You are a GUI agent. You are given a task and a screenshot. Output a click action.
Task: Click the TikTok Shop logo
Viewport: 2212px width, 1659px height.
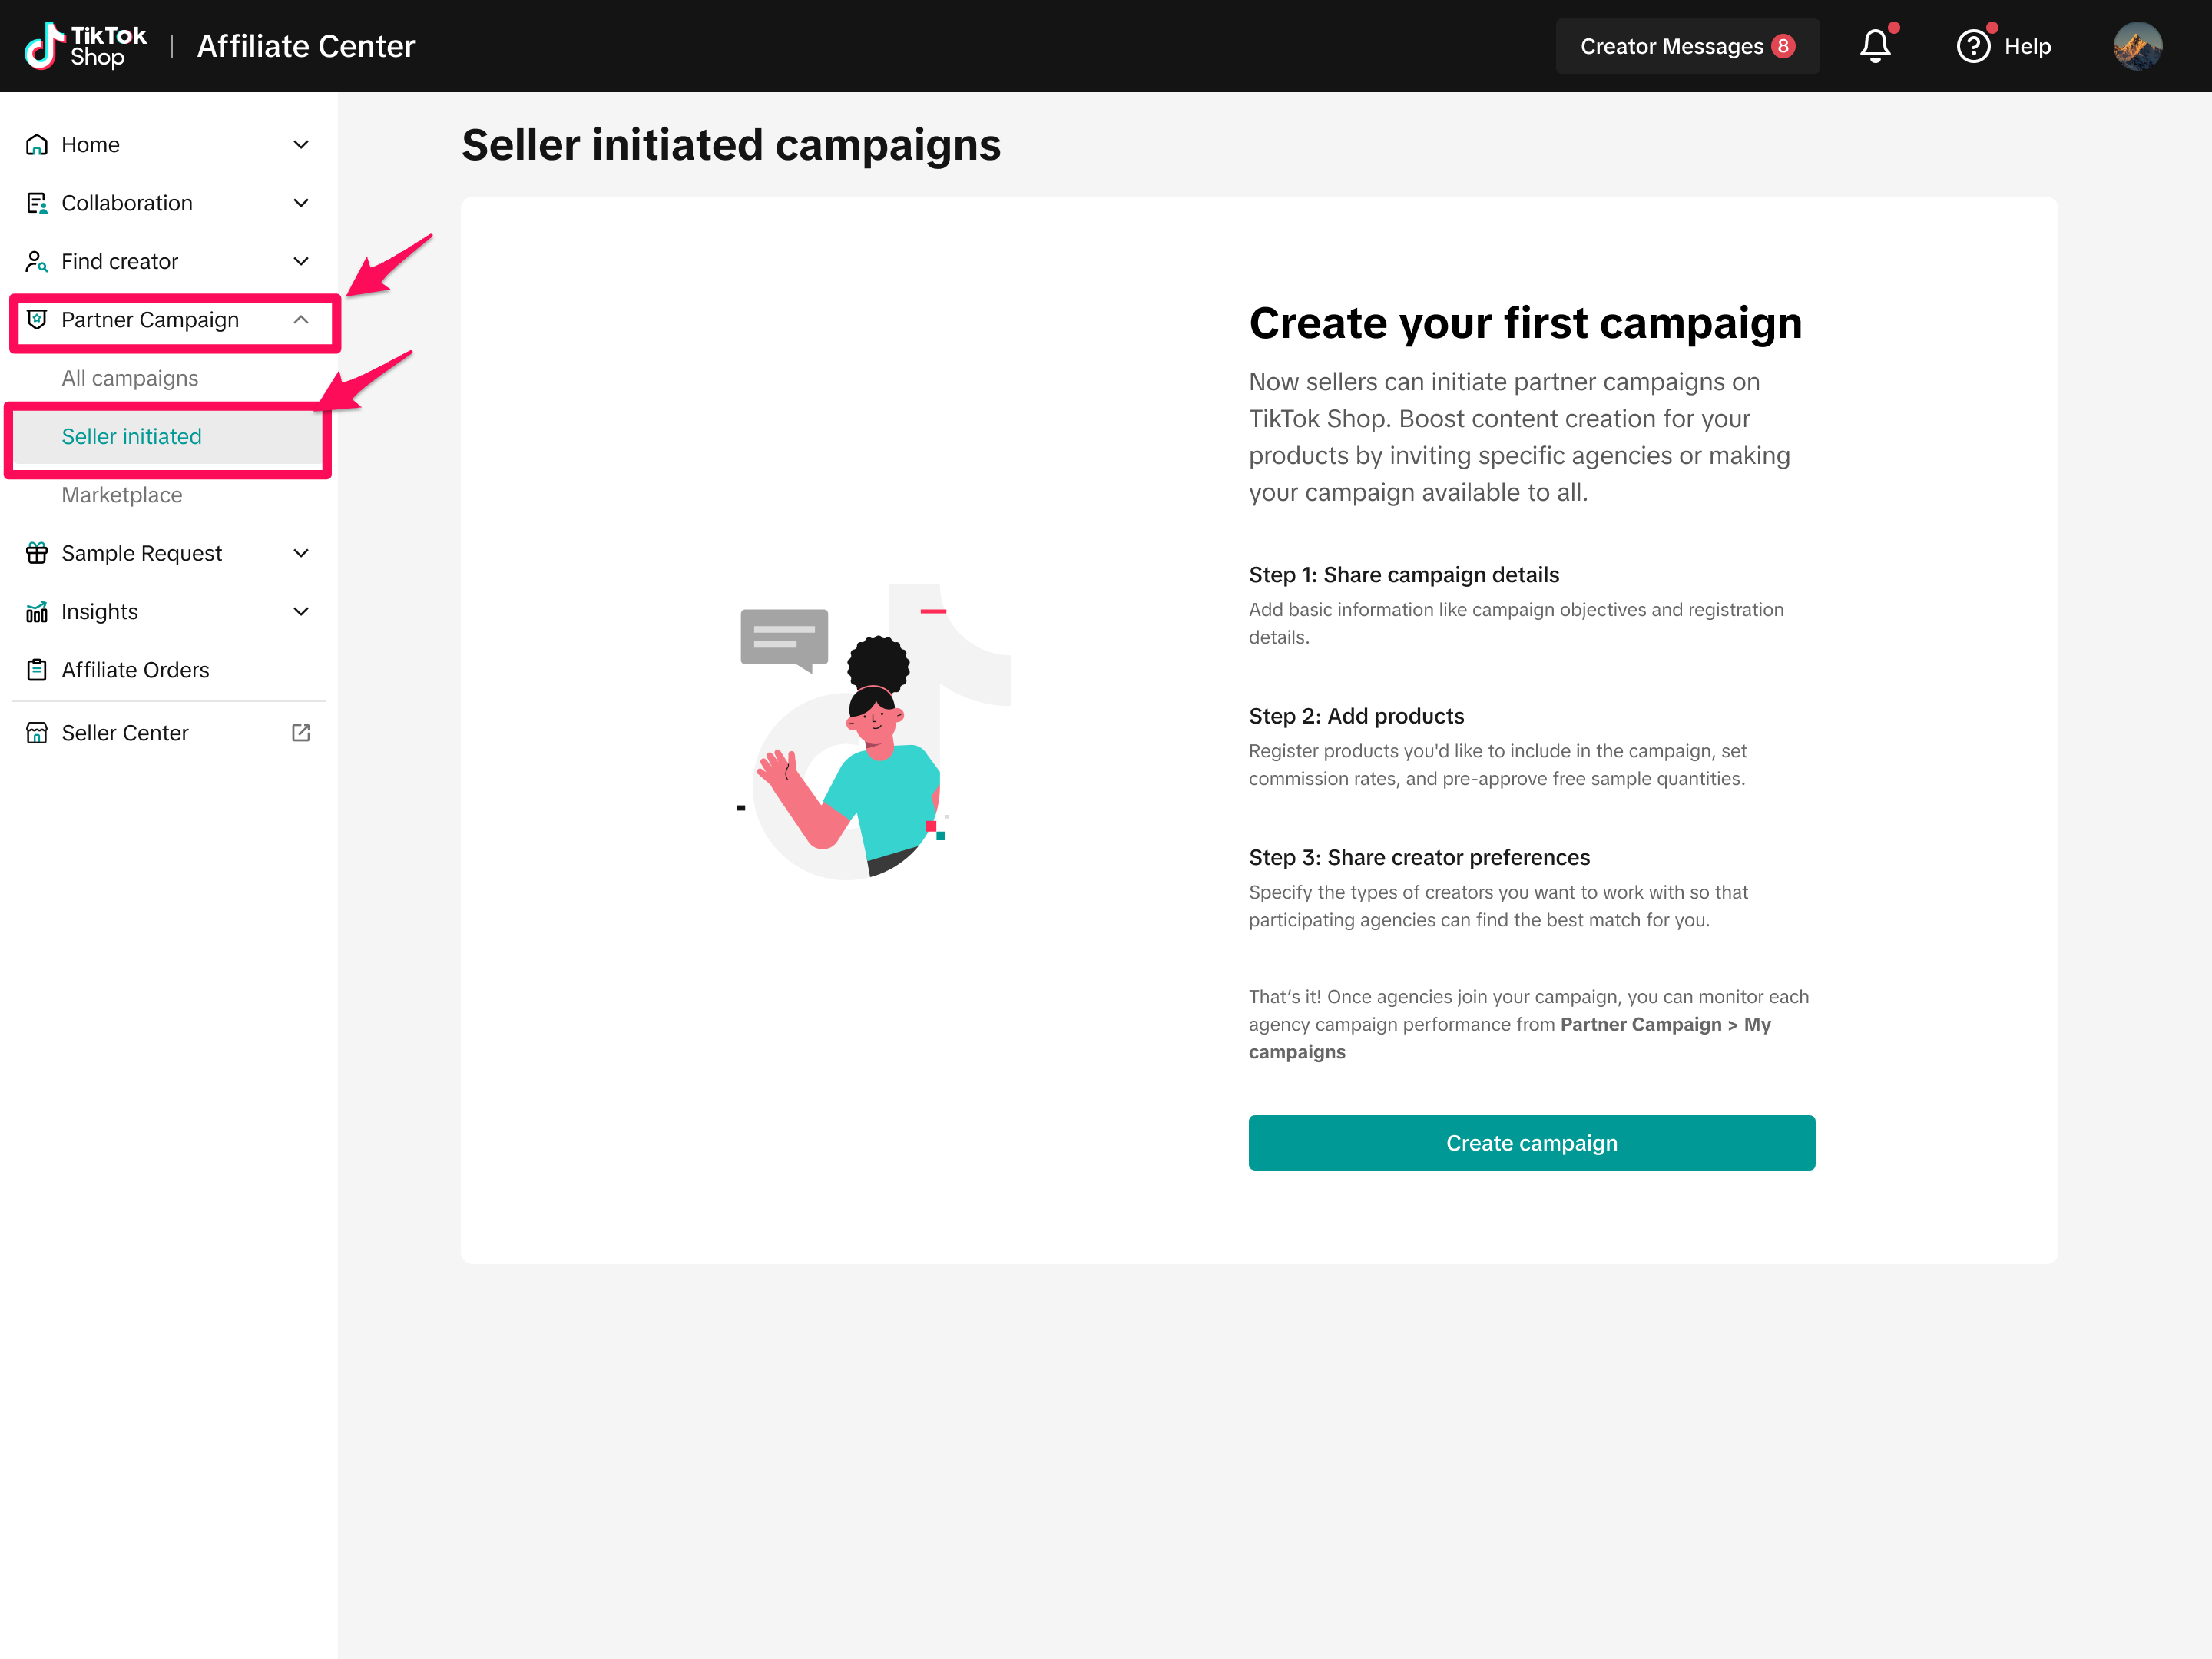[85, 46]
